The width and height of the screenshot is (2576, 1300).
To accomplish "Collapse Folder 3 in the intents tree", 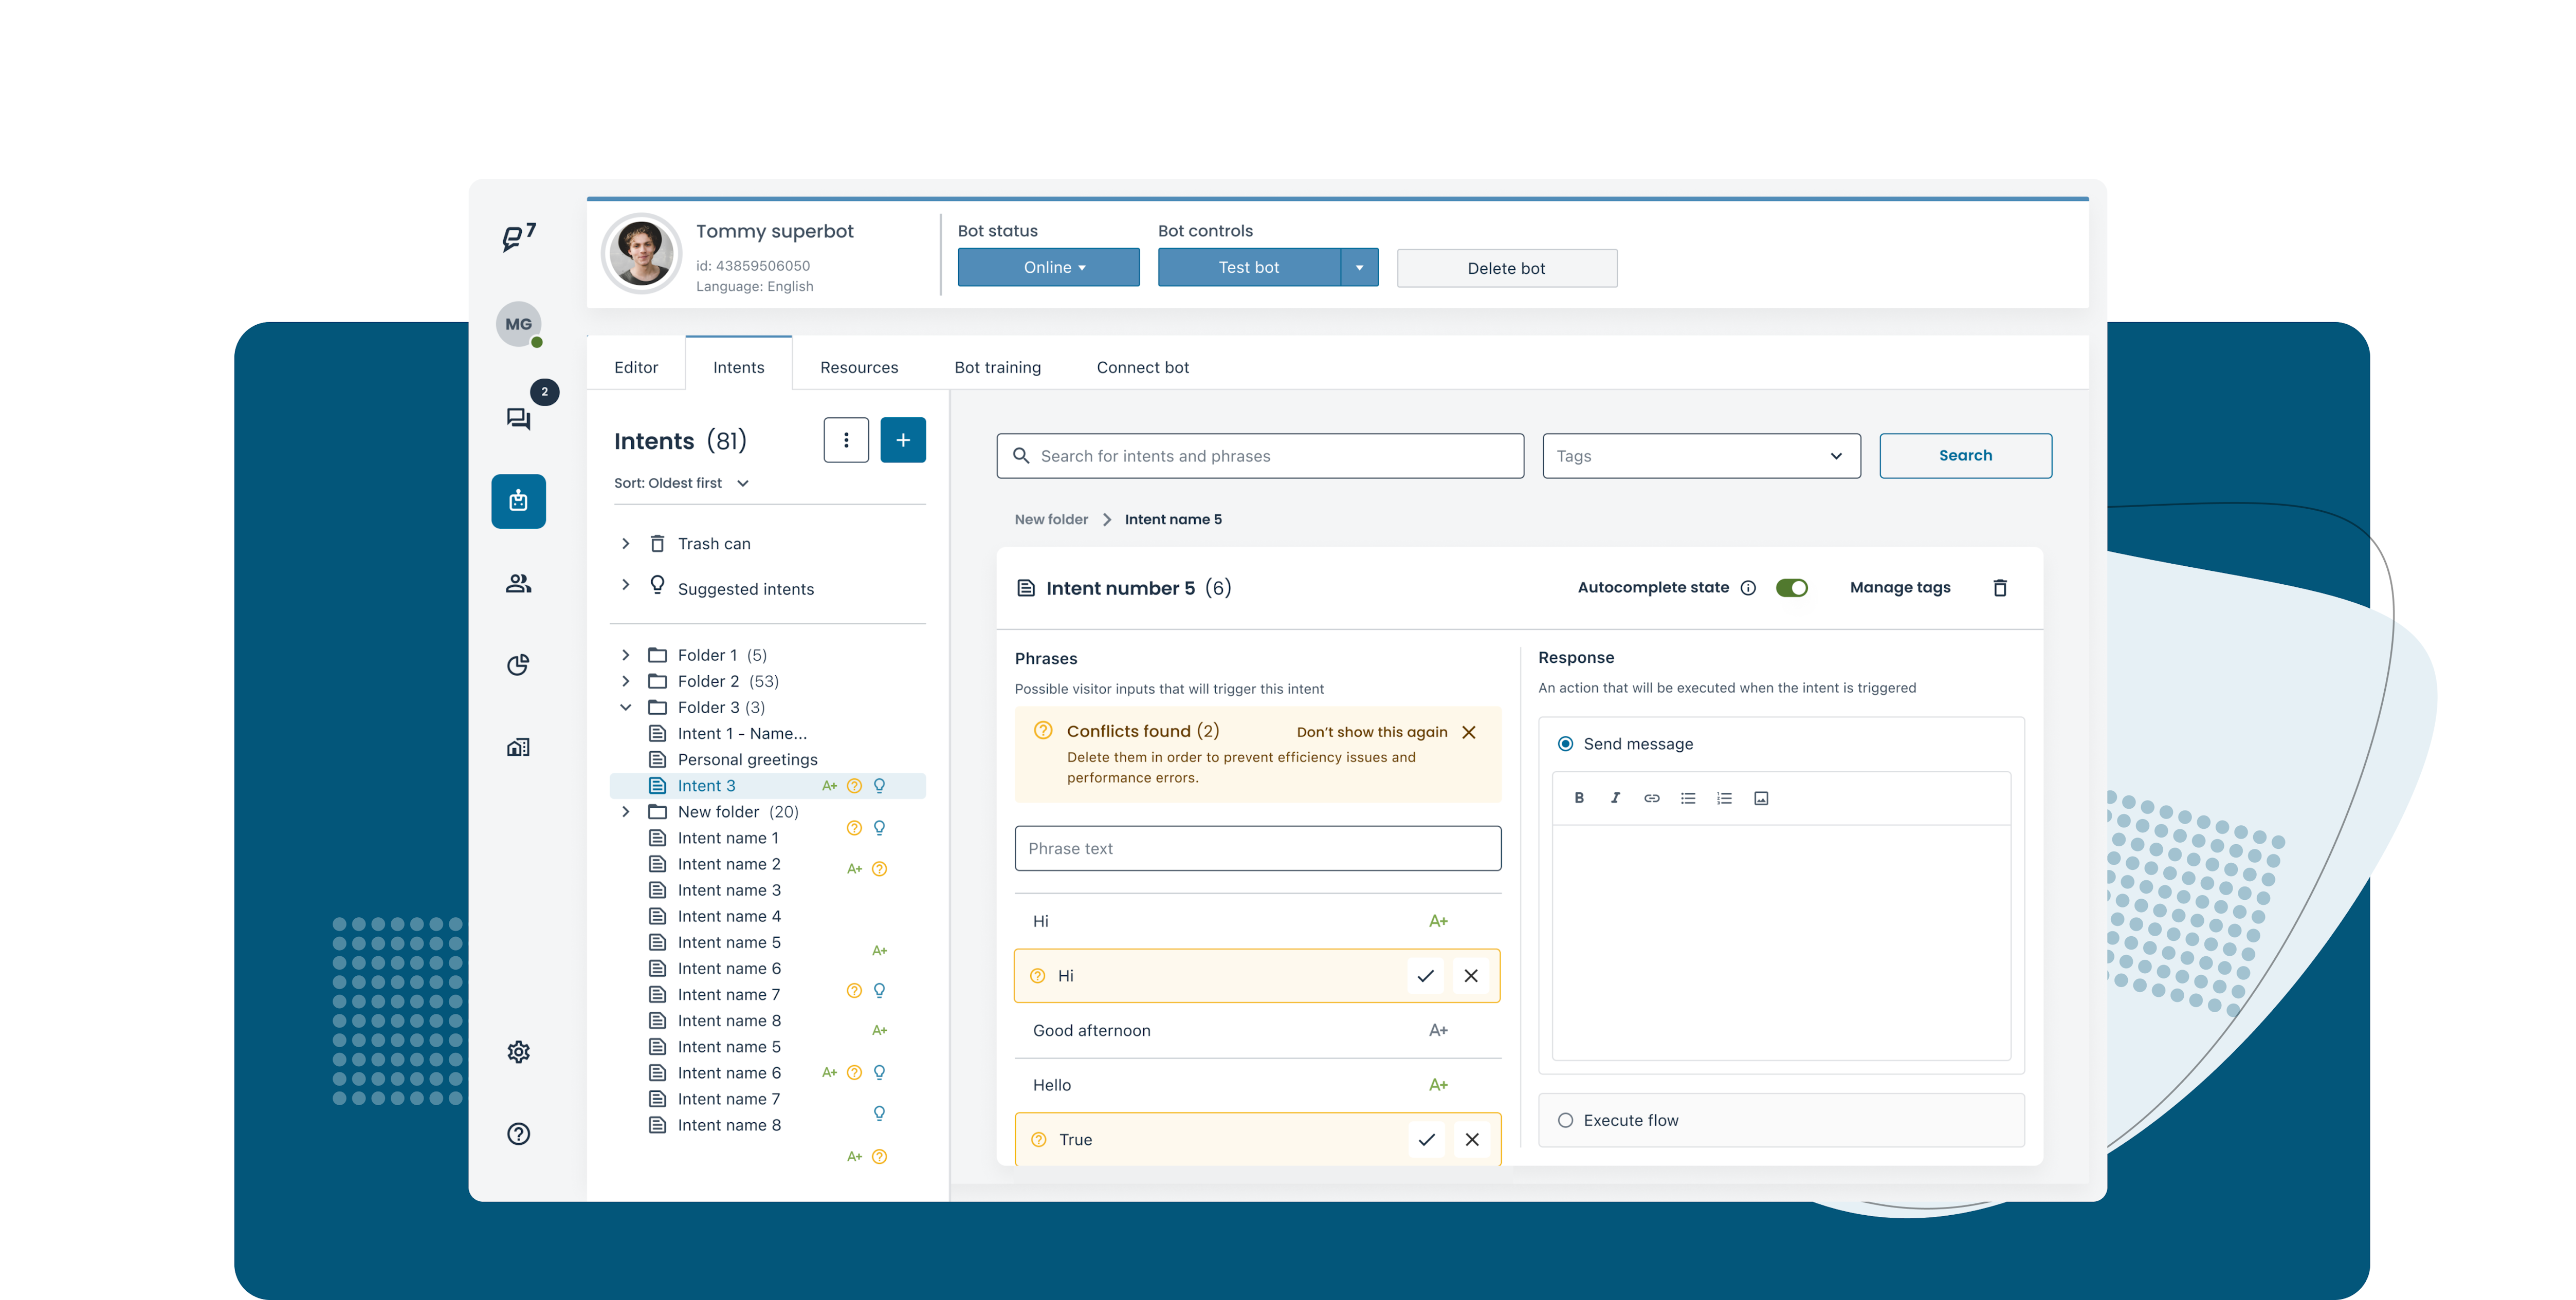I will tap(626, 707).
